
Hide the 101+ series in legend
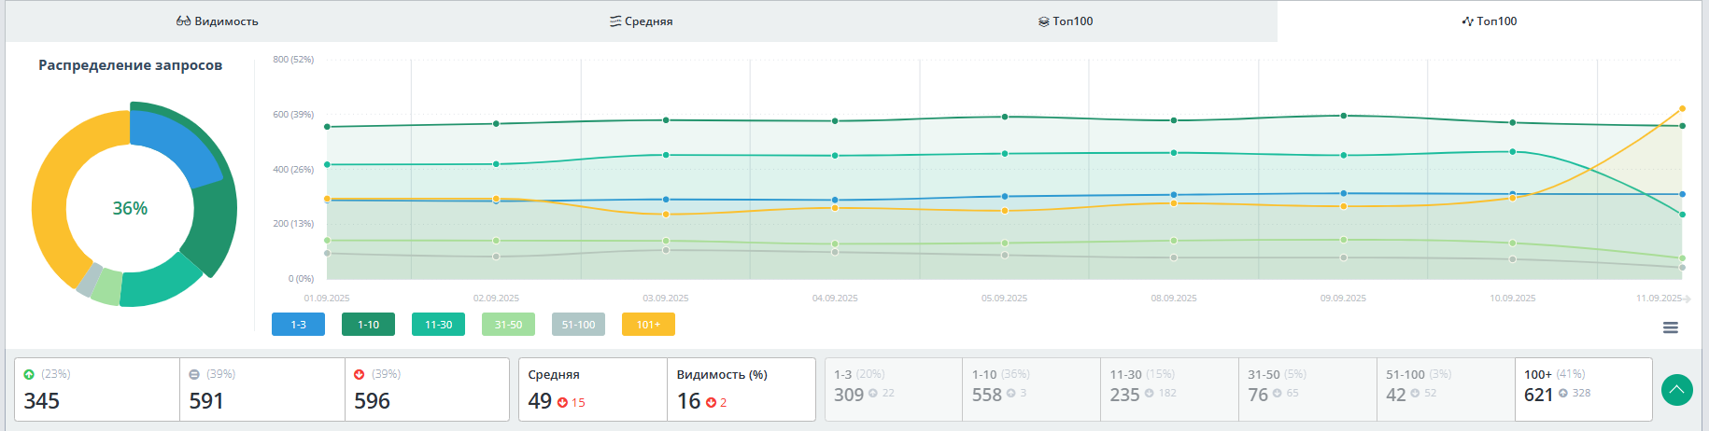tap(648, 325)
